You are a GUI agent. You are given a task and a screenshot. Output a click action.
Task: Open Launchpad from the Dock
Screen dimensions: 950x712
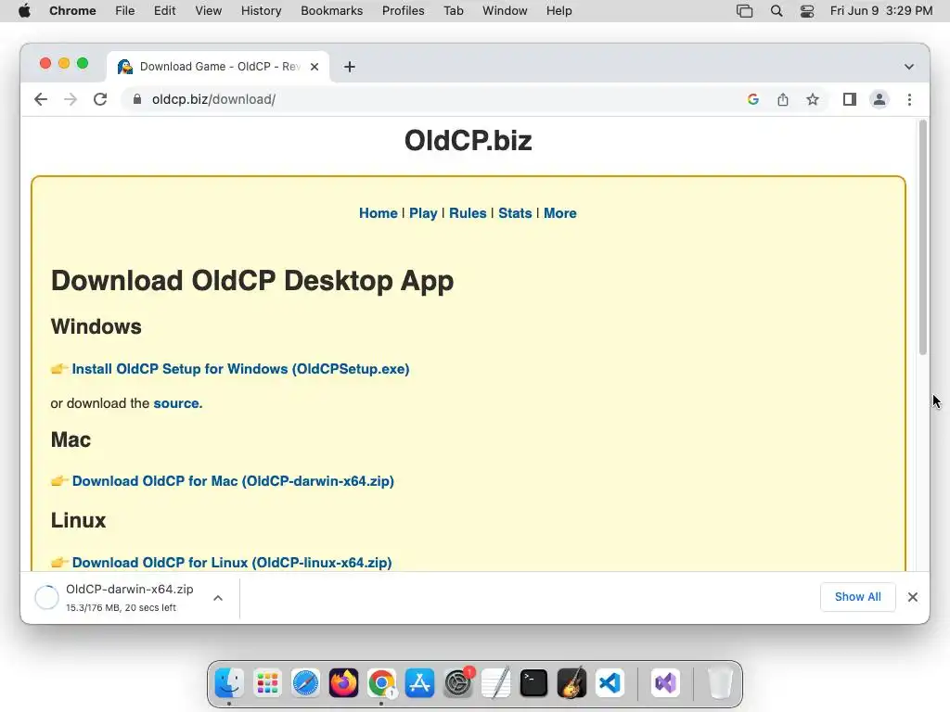click(267, 683)
